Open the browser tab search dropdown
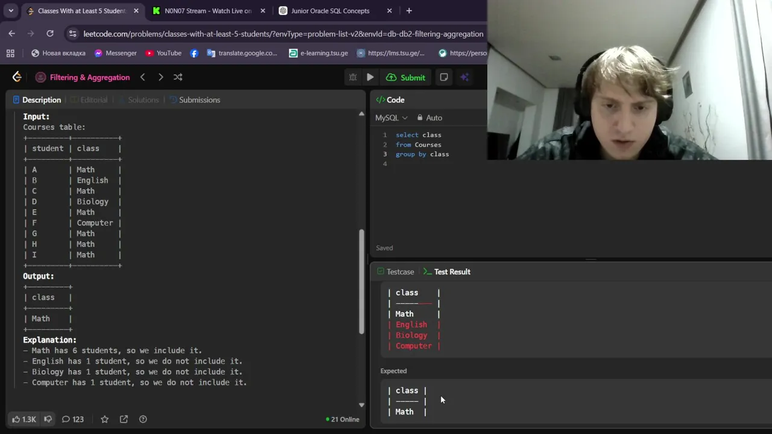This screenshot has width=772, height=434. pos(11,11)
